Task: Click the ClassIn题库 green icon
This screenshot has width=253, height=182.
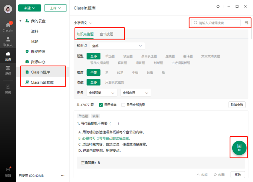Action: (x=27, y=72)
